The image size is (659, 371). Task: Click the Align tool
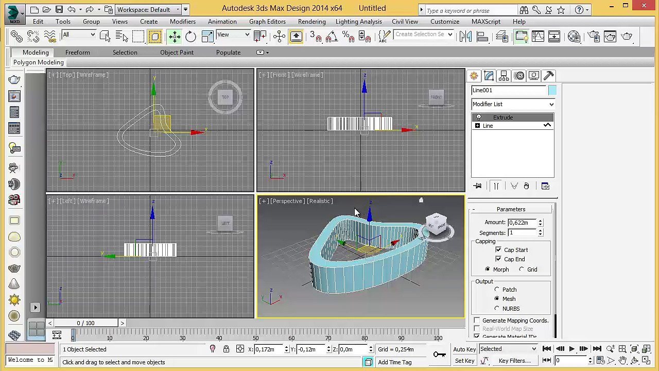[x=482, y=36]
